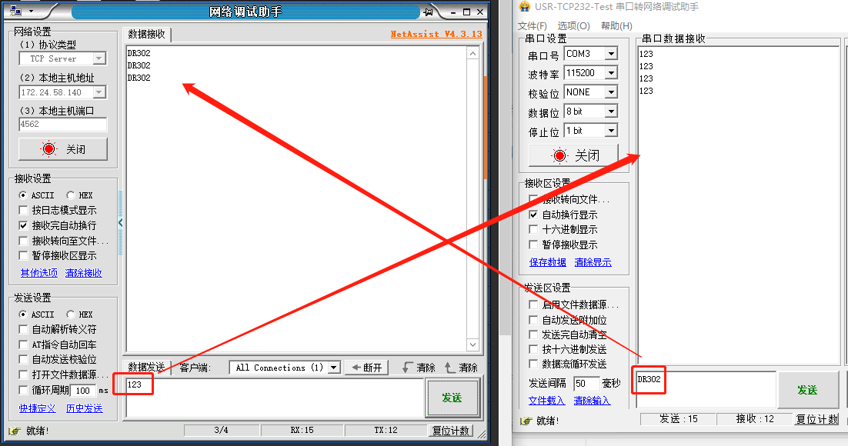Click the 发送间隔 interval input field

(x=586, y=383)
